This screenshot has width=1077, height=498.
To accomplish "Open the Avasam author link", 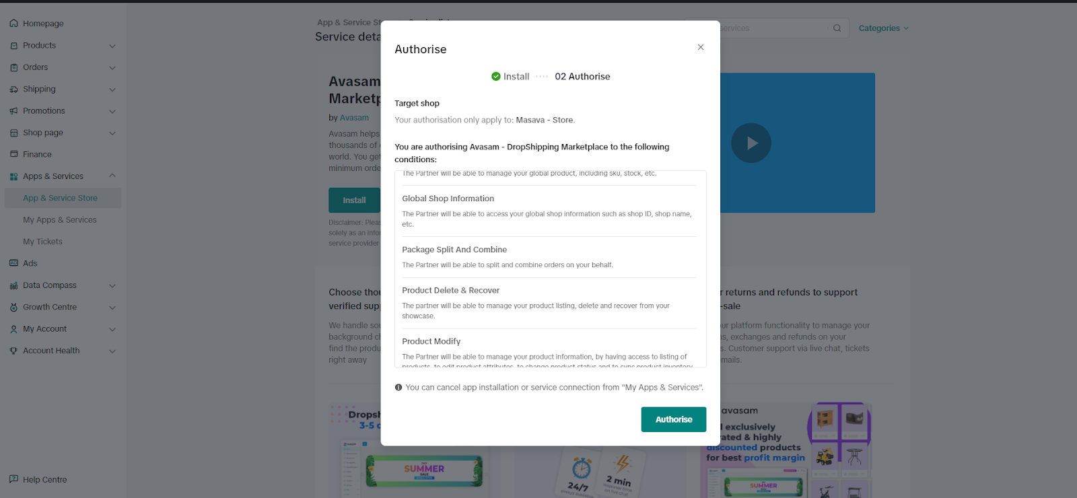I will (x=354, y=118).
